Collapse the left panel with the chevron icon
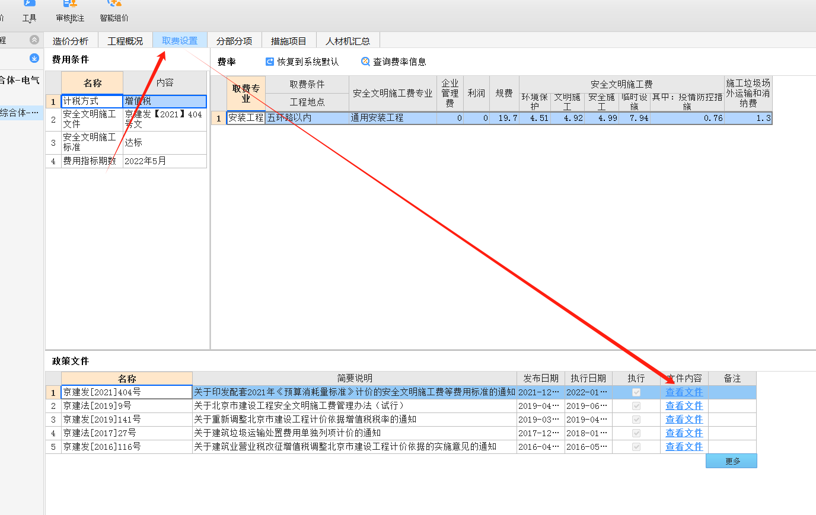This screenshot has height=515, width=816. point(34,40)
